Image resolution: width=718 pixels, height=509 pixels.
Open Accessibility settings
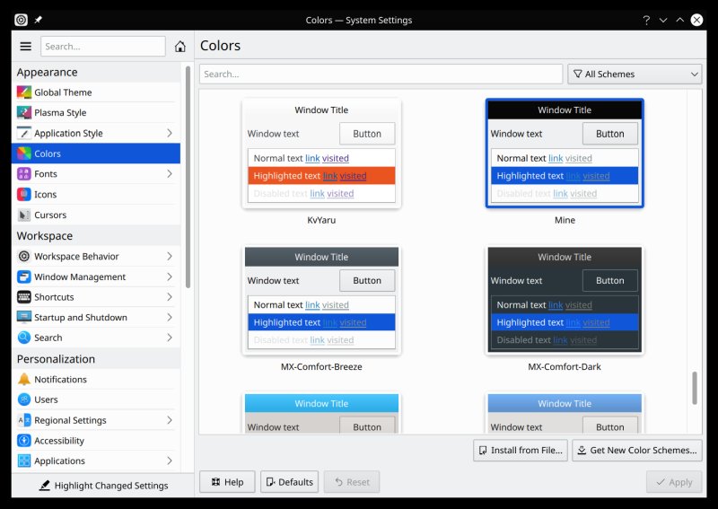point(59,441)
